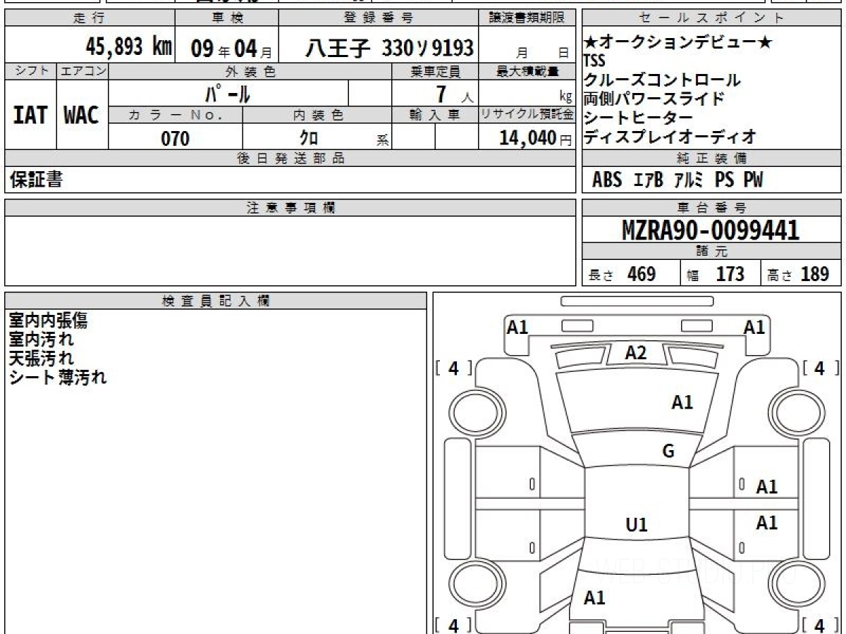Select the inspector note シート薄汚れ

pos(58,378)
